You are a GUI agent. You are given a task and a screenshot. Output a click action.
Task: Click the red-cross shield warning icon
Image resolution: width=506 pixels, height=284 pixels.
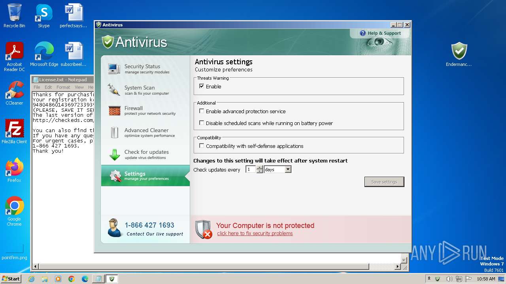[x=203, y=229]
